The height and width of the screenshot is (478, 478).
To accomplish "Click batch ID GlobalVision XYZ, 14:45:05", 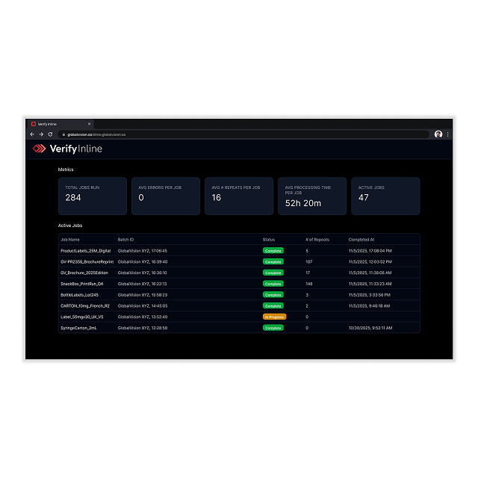I will tap(143, 305).
